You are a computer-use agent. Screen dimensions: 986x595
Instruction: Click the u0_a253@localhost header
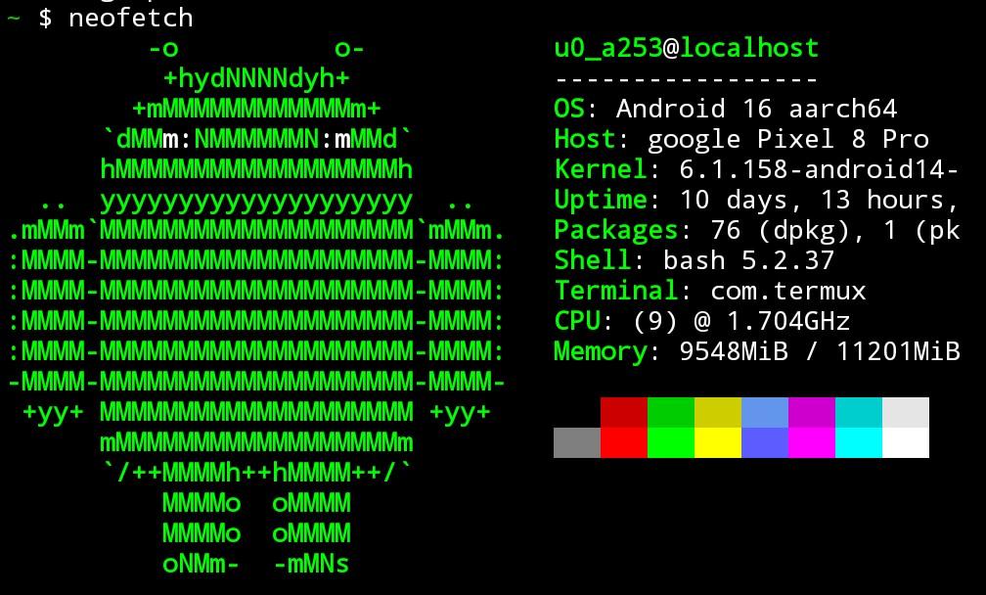[686, 48]
